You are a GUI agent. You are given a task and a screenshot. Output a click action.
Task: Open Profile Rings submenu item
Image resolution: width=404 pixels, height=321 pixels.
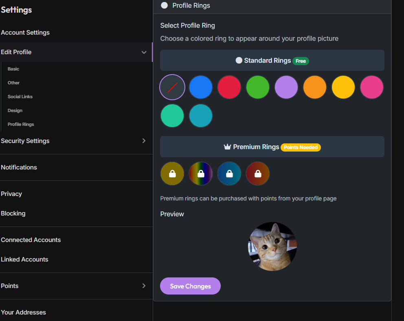[21, 124]
